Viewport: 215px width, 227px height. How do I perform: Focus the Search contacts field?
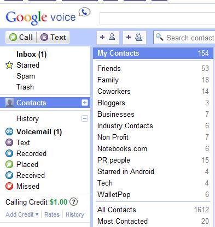(x=184, y=38)
